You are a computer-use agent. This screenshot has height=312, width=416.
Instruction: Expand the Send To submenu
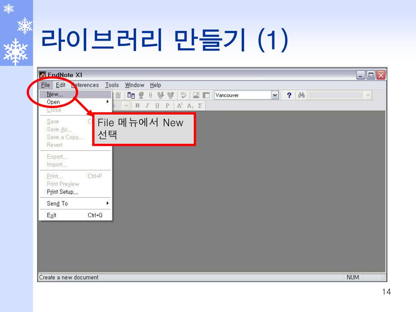click(x=75, y=204)
